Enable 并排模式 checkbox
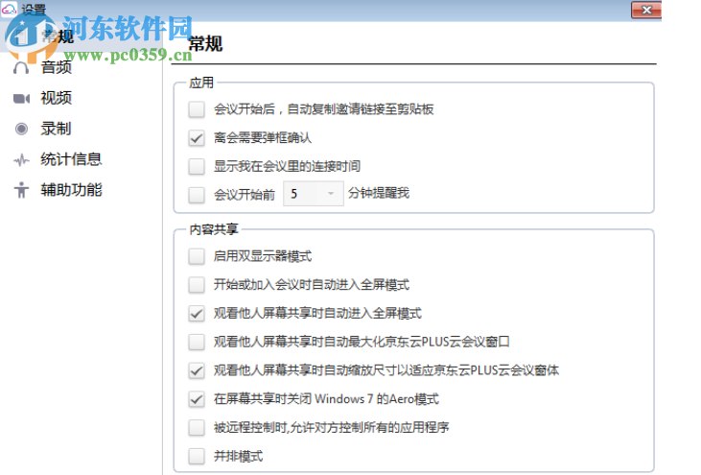The image size is (701, 475). [197, 457]
